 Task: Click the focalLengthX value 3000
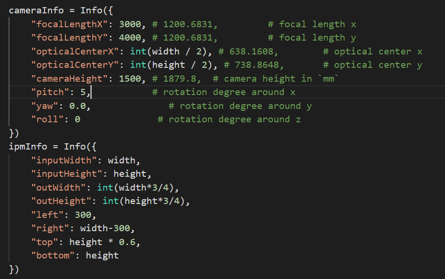130,24
